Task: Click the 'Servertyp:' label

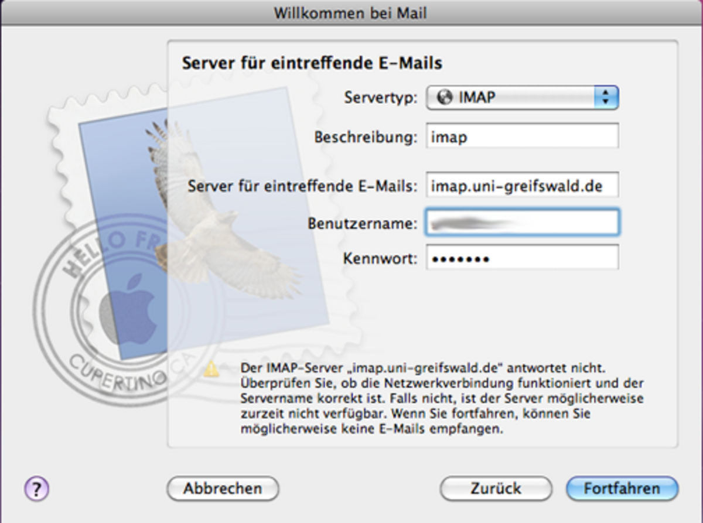Action: point(380,98)
